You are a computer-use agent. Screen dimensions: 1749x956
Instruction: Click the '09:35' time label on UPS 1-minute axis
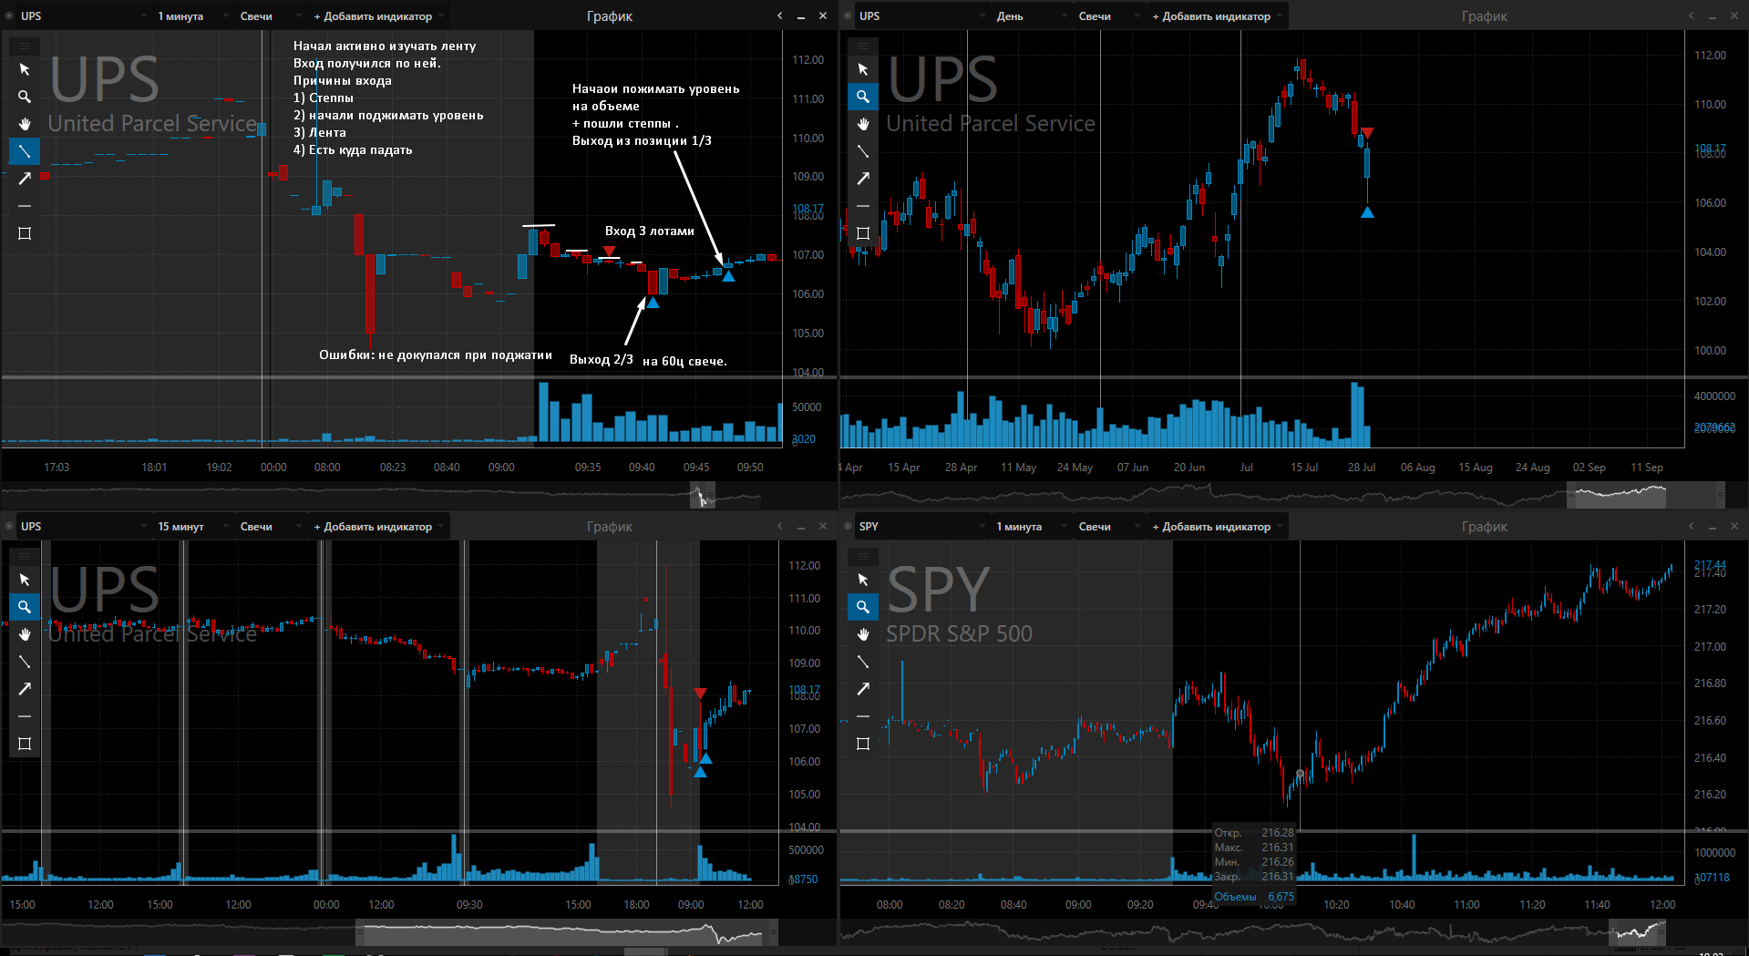588,467
